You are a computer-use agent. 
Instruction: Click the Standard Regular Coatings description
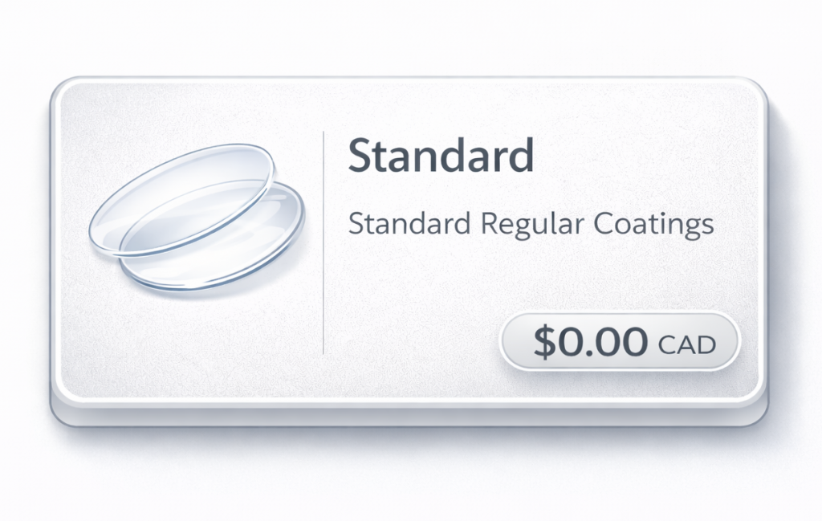pos(531,224)
